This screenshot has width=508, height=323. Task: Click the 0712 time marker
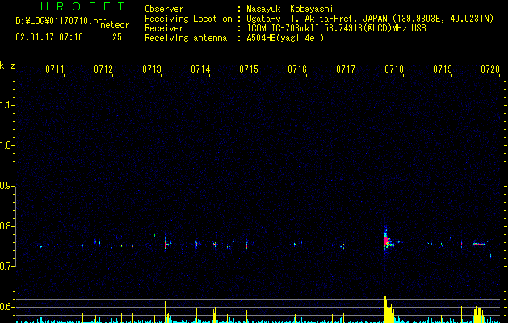103,69
